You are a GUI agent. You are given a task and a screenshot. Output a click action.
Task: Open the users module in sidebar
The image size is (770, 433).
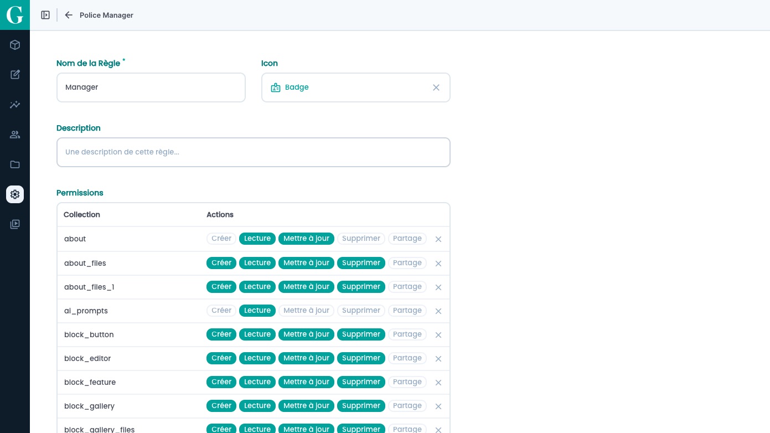point(15,135)
